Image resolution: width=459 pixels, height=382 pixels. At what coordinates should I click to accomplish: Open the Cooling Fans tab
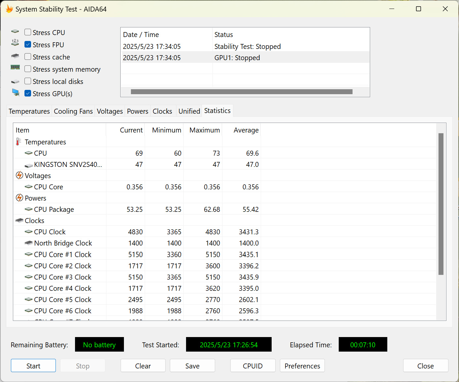click(x=73, y=111)
